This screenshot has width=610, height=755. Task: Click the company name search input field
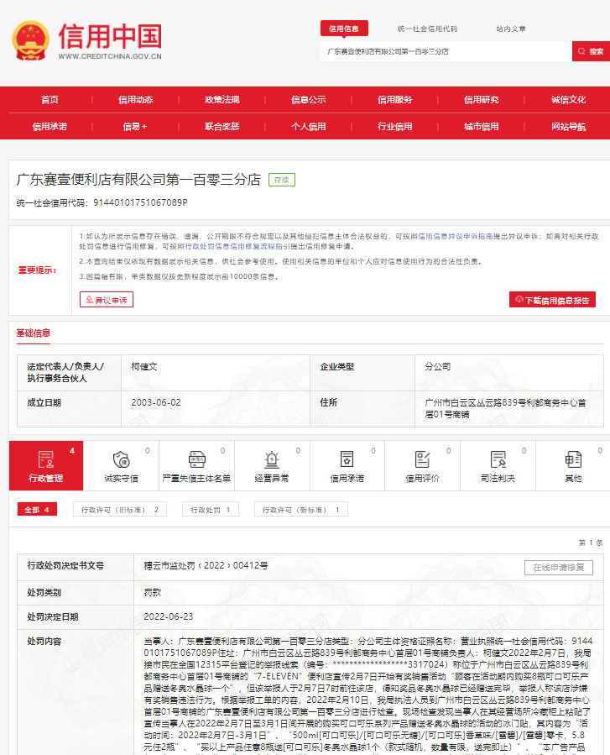(x=445, y=51)
